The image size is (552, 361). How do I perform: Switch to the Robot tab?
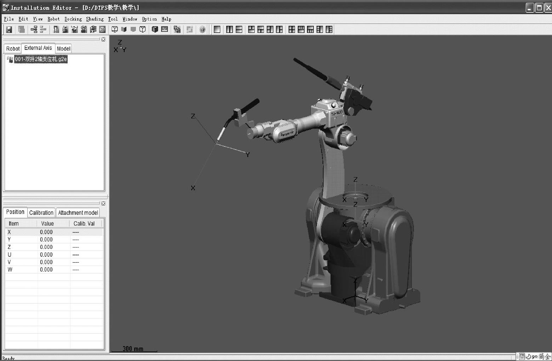tap(13, 49)
